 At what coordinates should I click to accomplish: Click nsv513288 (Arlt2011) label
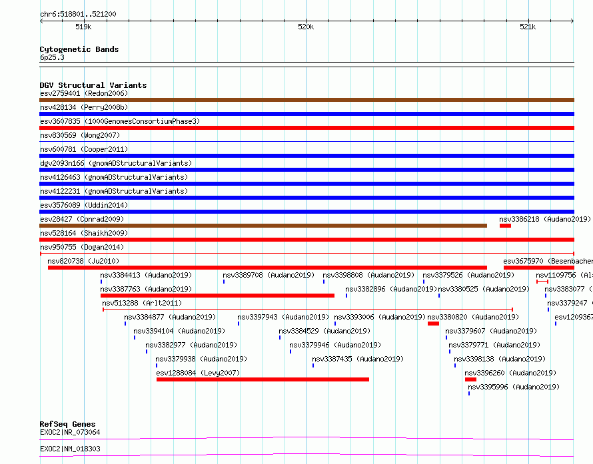tap(142, 303)
